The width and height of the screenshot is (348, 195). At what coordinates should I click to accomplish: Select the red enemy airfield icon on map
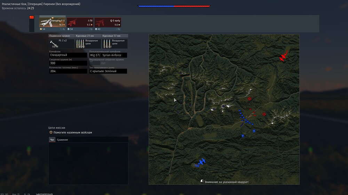click(284, 56)
